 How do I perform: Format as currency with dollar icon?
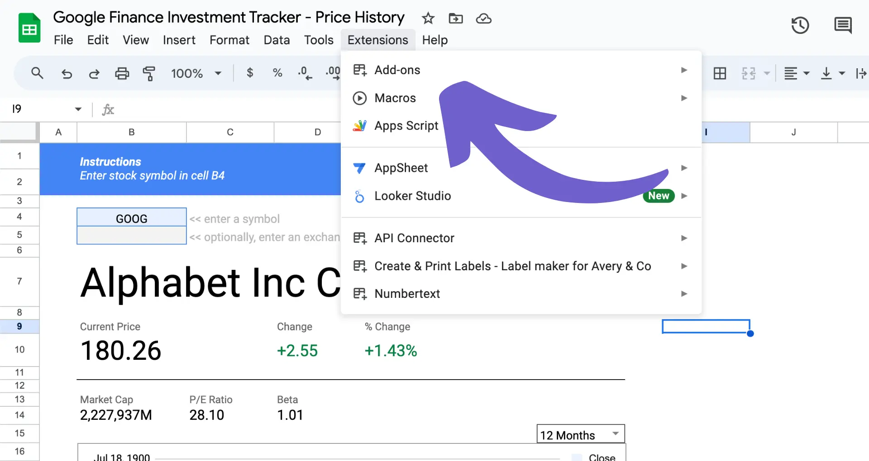point(250,73)
